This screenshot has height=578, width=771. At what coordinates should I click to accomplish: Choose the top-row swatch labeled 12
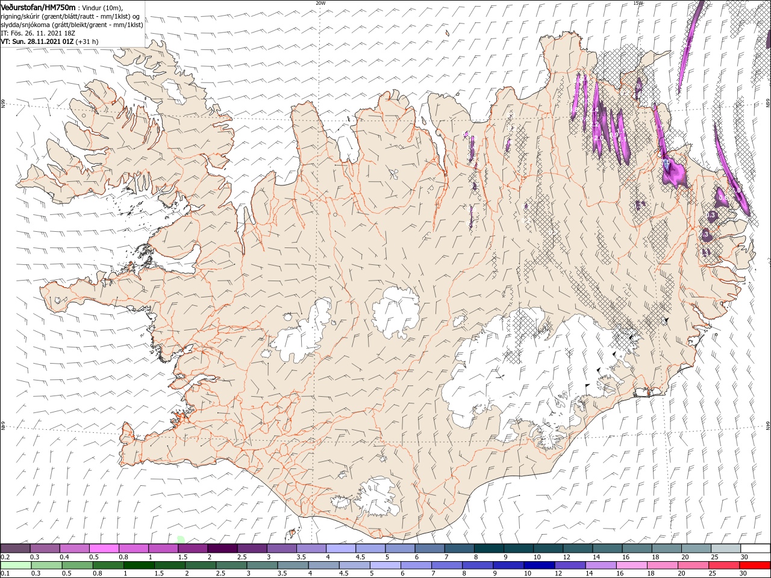(578, 548)
